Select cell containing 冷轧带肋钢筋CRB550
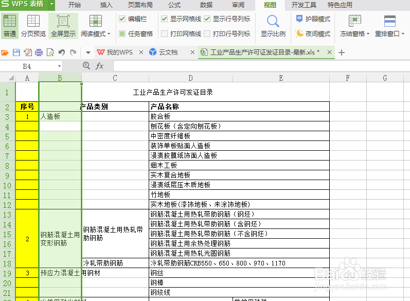This screenshot has height=301, width=410. (239, 263)
